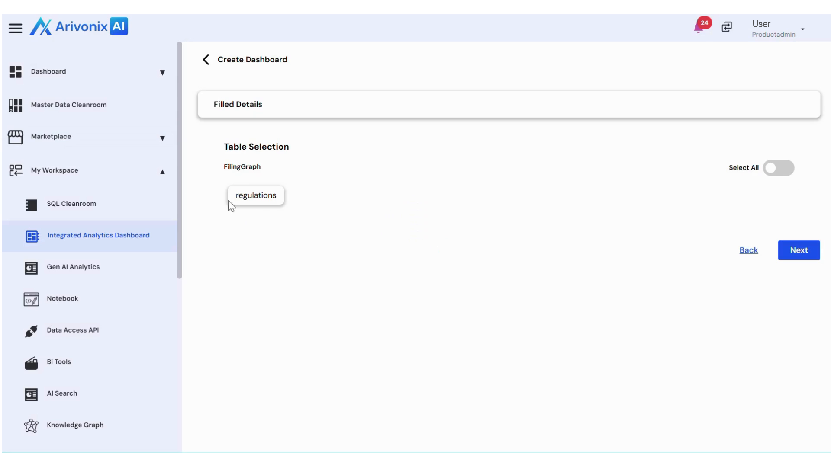Image resolution: width=831 pixels, height=467 pixels.
Task: Expand the Dashboard menu arrow
Action: click(162, 73)
